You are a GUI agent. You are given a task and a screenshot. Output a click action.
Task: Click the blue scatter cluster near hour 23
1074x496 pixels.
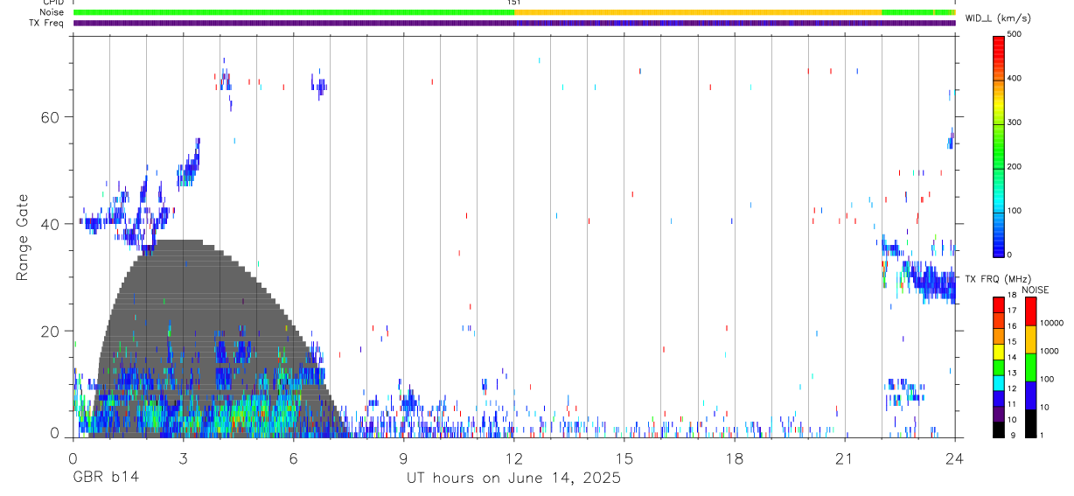coord(927,282)
